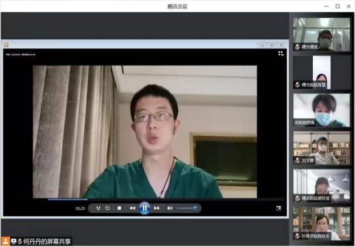Click the video area showing the speaker

pos(145,131)
